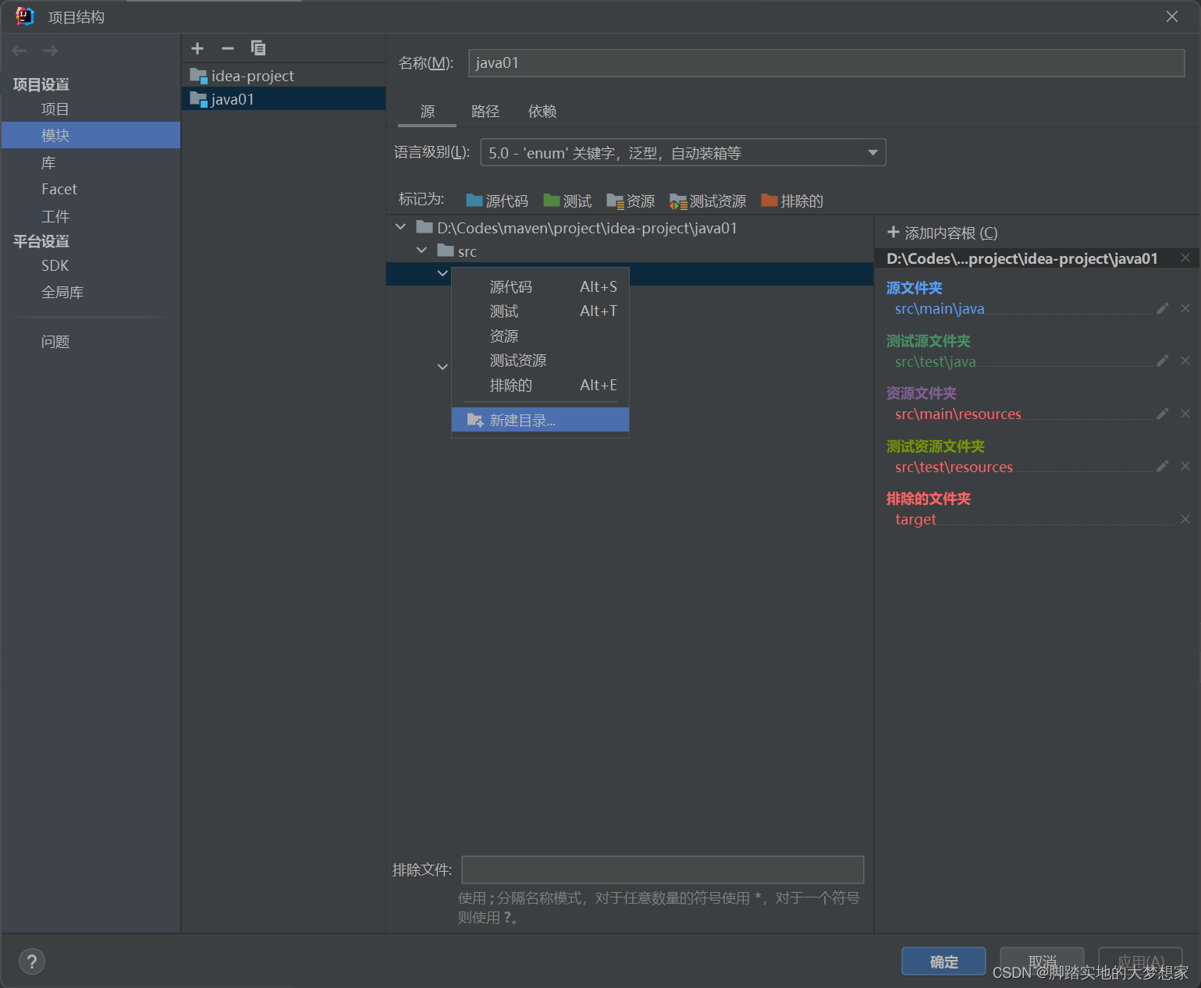Switch to the 源 tab
Image resolution: width=1201 pixels, height=988 pixels.
tap(427, 112)
